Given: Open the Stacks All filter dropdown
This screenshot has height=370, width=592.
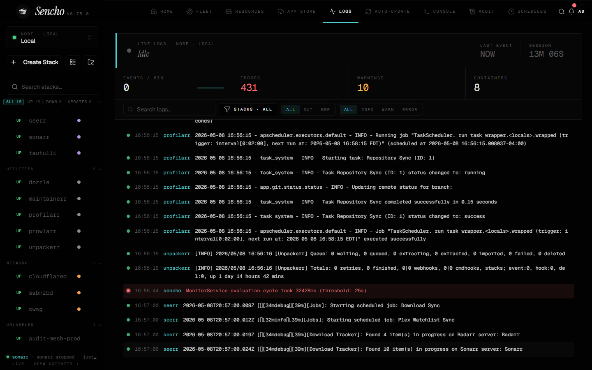Looking at the screenshot, I should 248,109.
